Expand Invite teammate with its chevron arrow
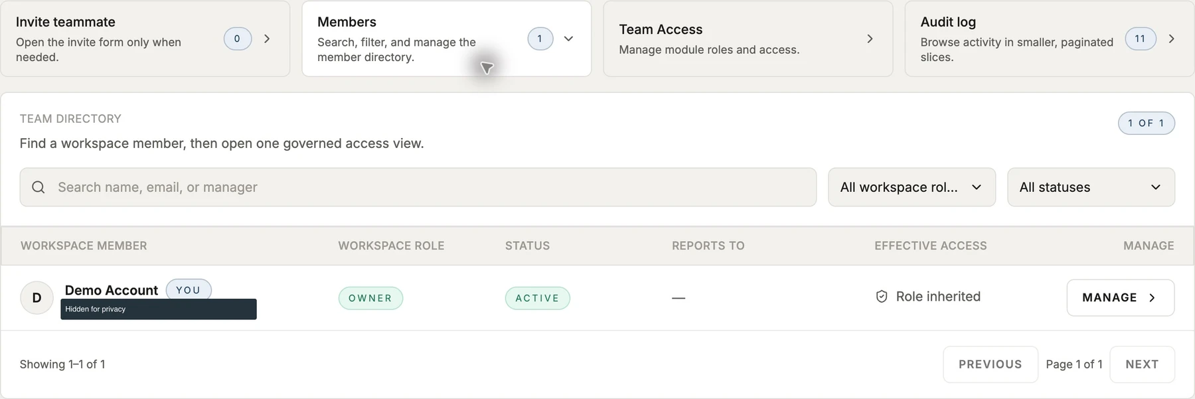 pos(267,39)
